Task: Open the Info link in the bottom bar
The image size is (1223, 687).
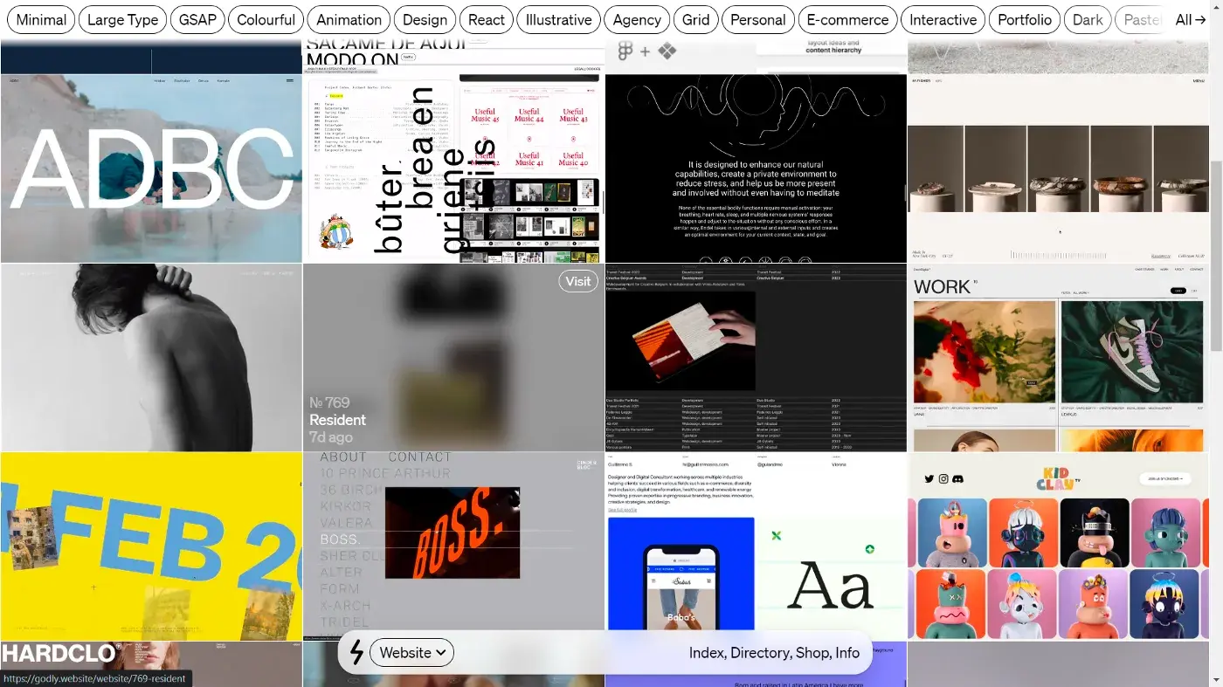Action: 847,653
